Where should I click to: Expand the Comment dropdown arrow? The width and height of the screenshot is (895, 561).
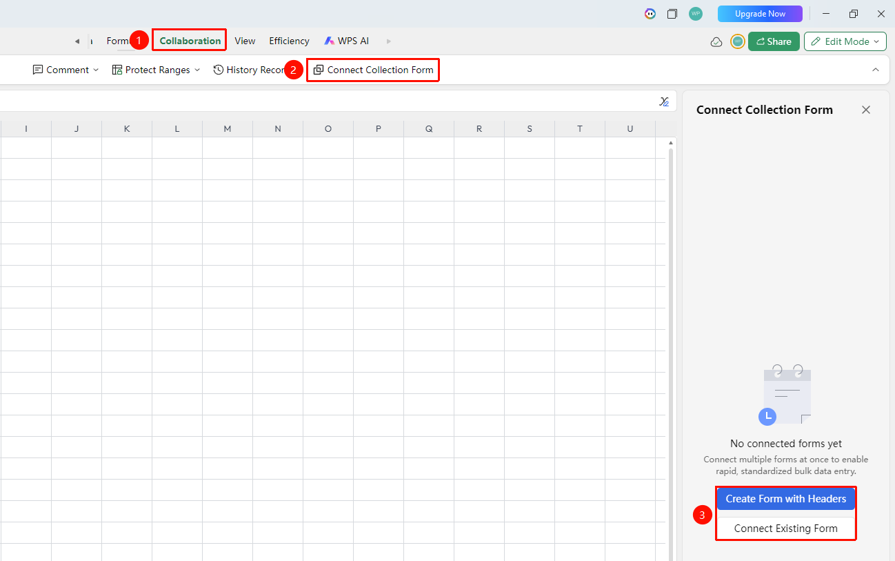pos(96,70)
